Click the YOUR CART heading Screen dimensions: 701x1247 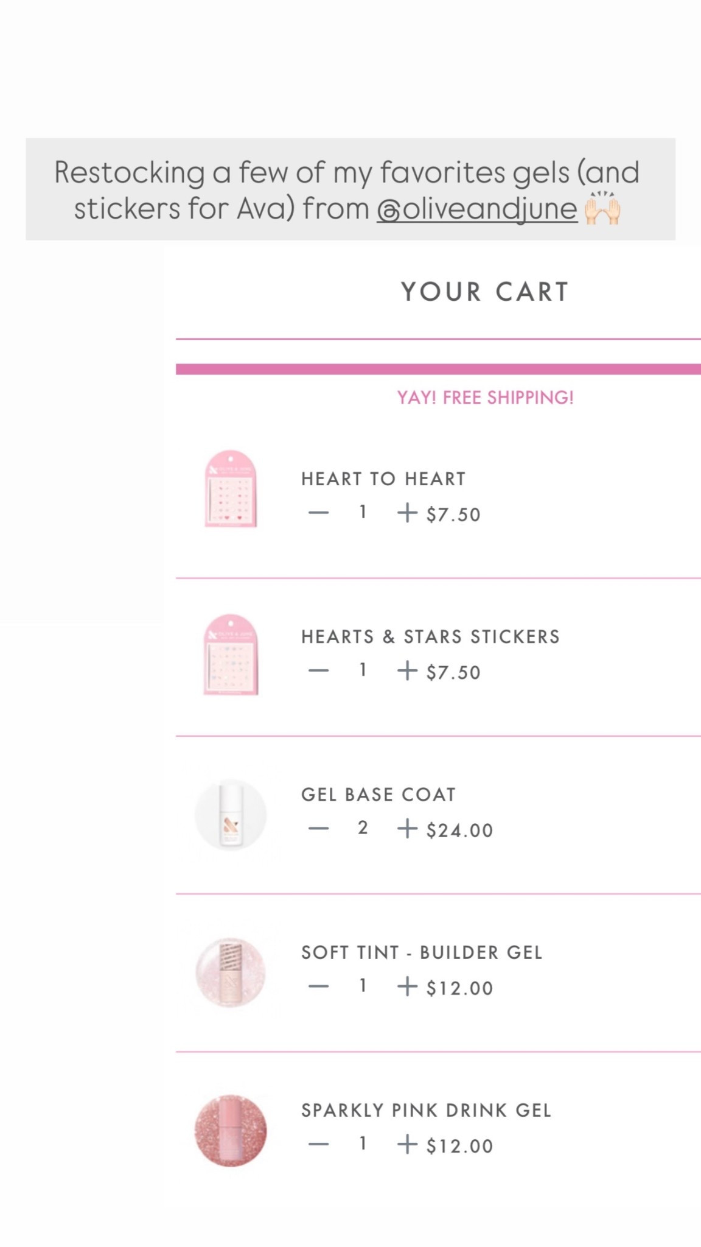tap(484, 291)
